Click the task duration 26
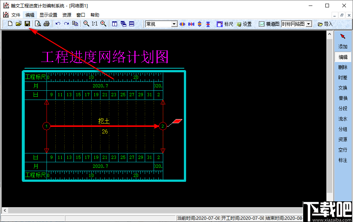This screenshot has width=353, height=222. [105, 132]
